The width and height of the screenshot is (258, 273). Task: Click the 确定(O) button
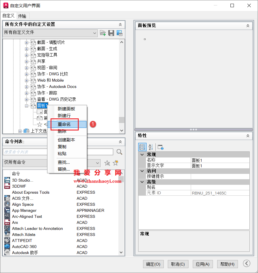coord(153,264)
